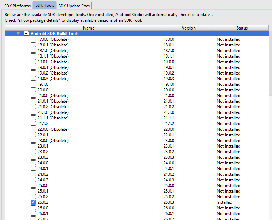Viewport: 272px width, 220px height.
Task: Check the 18.1.1 (Obsolete) checkbox
Action: [x=33, y=56]
